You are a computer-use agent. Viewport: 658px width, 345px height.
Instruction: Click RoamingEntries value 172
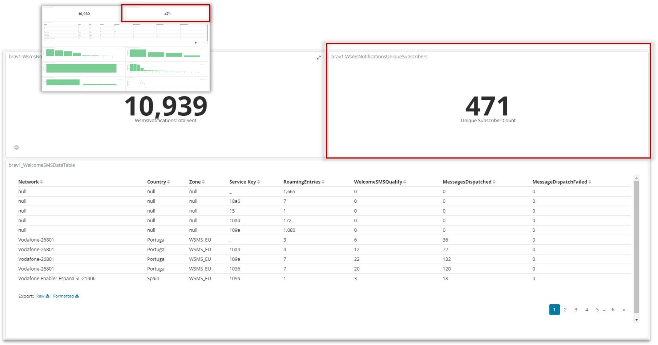click(287, 221)
